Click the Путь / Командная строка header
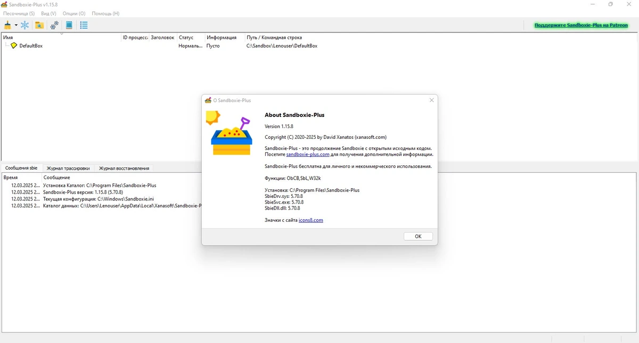Screen dimensions: 639x343 coord(274,38)
